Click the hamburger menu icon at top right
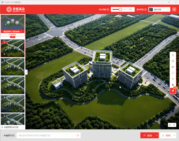Viewport: 179px width, 141px height. (175, 10)
